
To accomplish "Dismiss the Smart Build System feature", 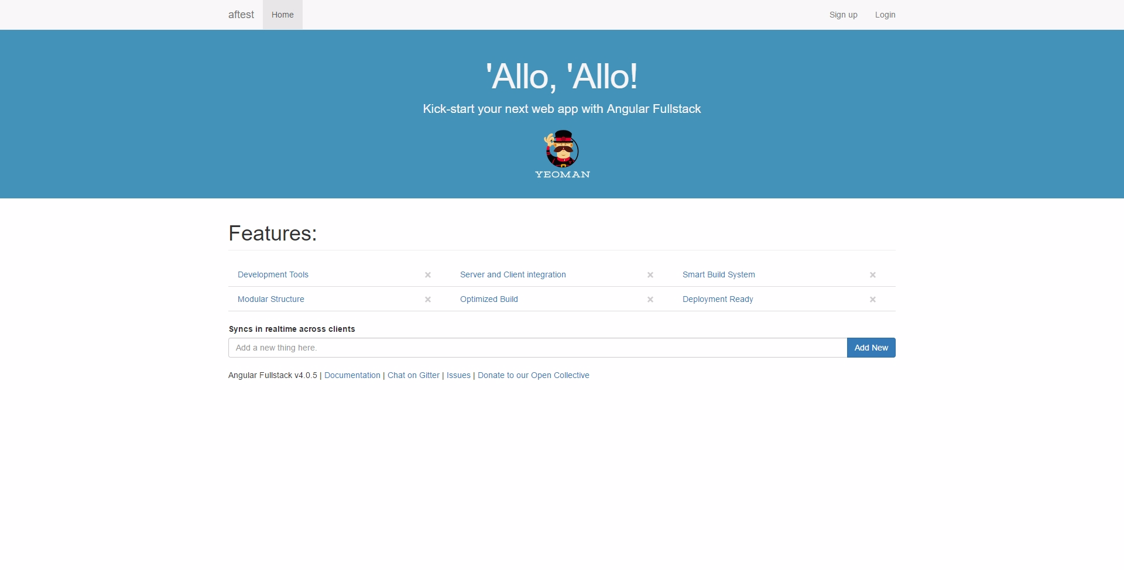I will (x=873, y=274).
